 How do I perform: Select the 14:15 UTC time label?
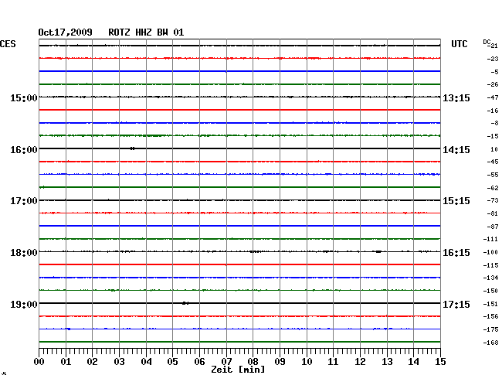pos(456,150)
